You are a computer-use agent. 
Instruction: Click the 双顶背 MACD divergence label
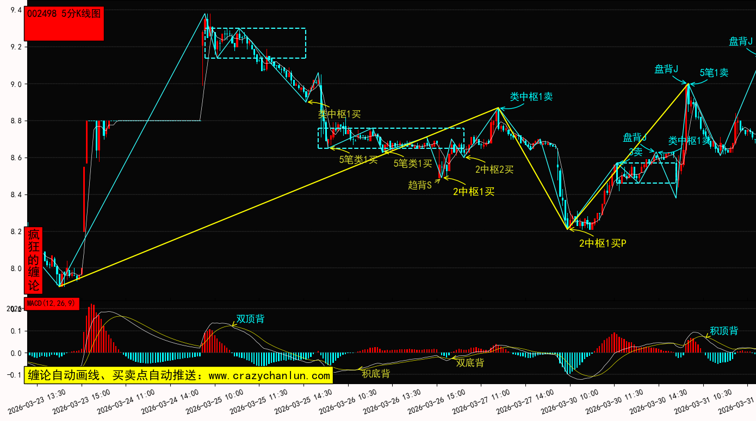250,319
